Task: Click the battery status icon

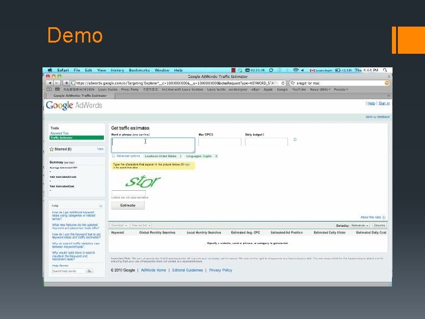Action: click(x=338, y=70)
